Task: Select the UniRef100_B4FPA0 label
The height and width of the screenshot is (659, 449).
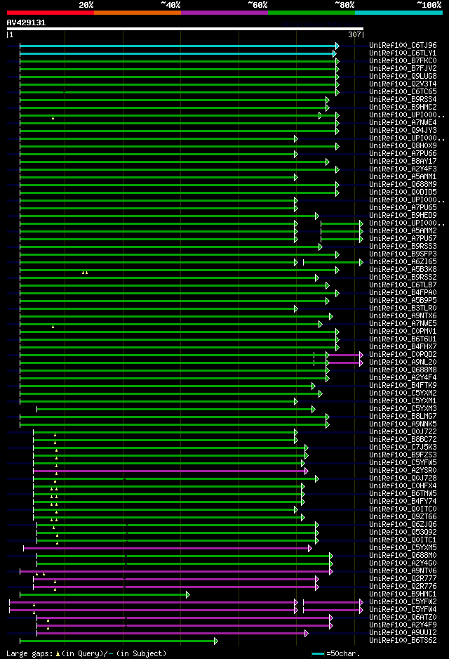Action: pos(403,292)
